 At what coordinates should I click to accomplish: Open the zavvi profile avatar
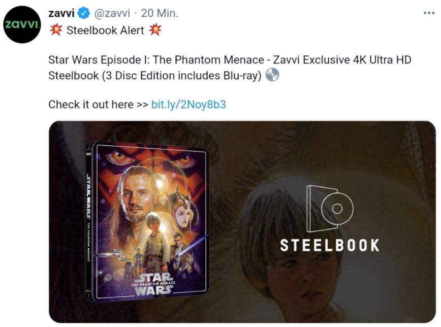(x=22, y=25)
